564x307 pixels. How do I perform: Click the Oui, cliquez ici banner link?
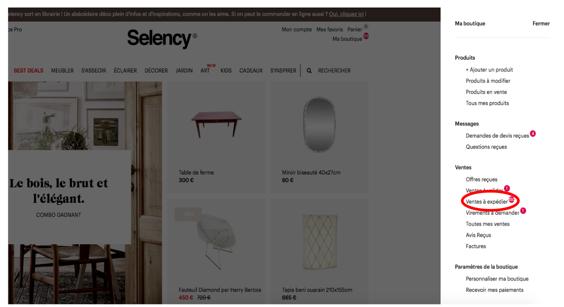(347, 14)
